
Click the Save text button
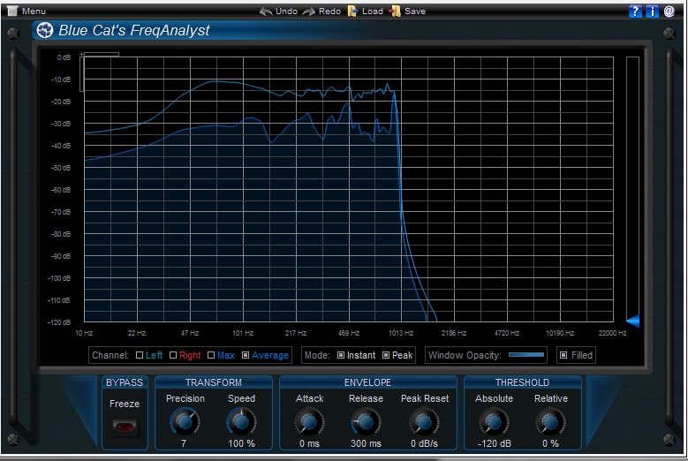pyautogui.click(x=415, y=11)
